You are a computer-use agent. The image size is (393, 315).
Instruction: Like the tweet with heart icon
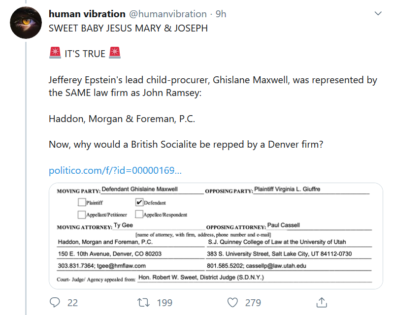pyautogui.click(x=233, y=302)
